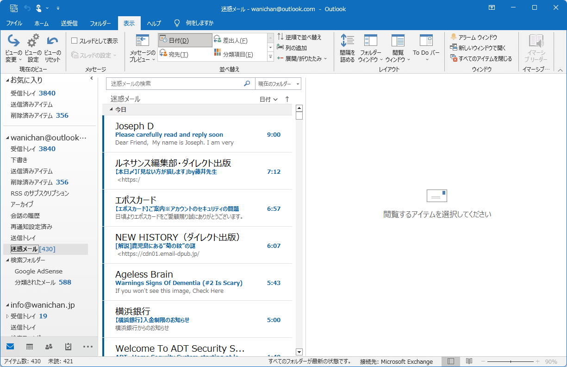Switch to People view in navigation bar
Viewport: 567px width, 367px height.
(49, 346)
